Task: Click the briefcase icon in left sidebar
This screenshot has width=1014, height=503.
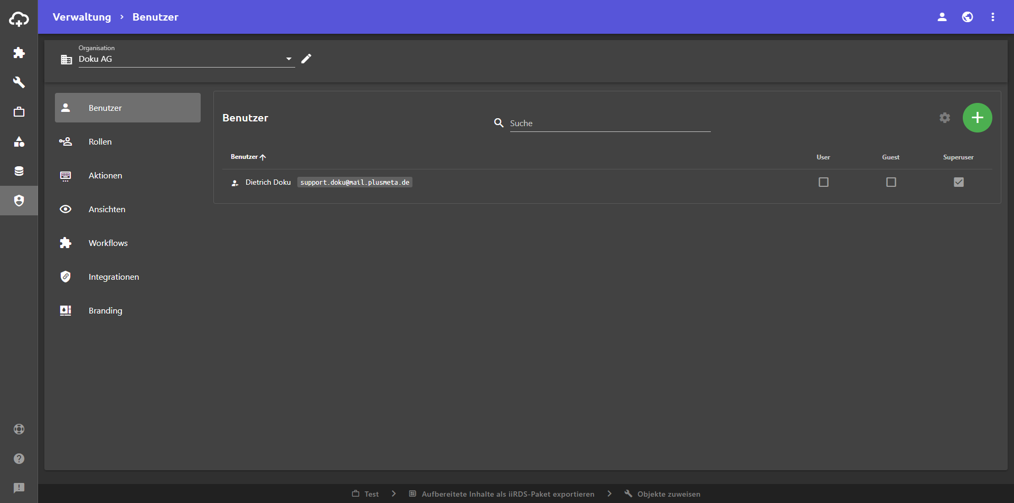Action: click(x=19, y=112)
